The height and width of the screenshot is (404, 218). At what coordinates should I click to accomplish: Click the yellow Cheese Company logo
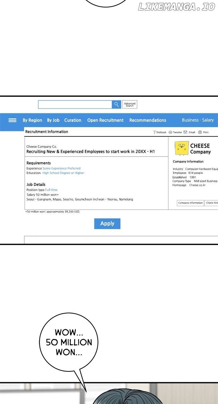182,148
